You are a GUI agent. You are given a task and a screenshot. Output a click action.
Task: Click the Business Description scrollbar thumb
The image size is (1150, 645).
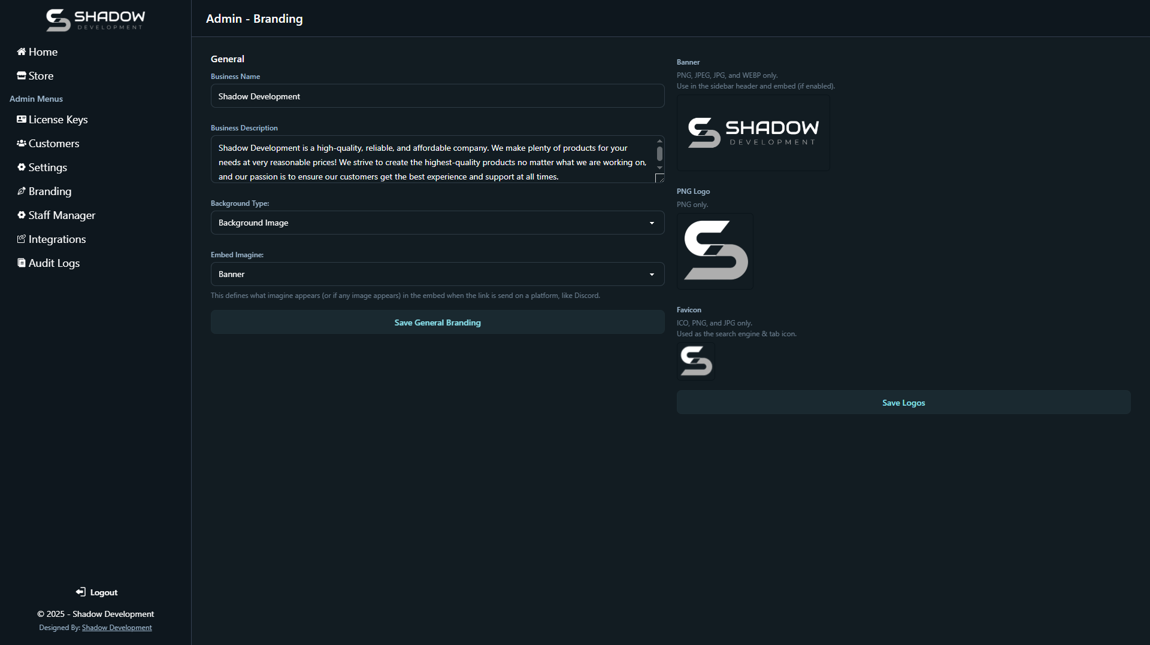(x=659, y=154)
